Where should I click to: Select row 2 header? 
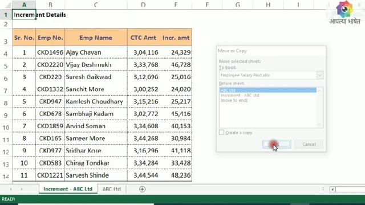pyautogui.click(x=6, y=24)
